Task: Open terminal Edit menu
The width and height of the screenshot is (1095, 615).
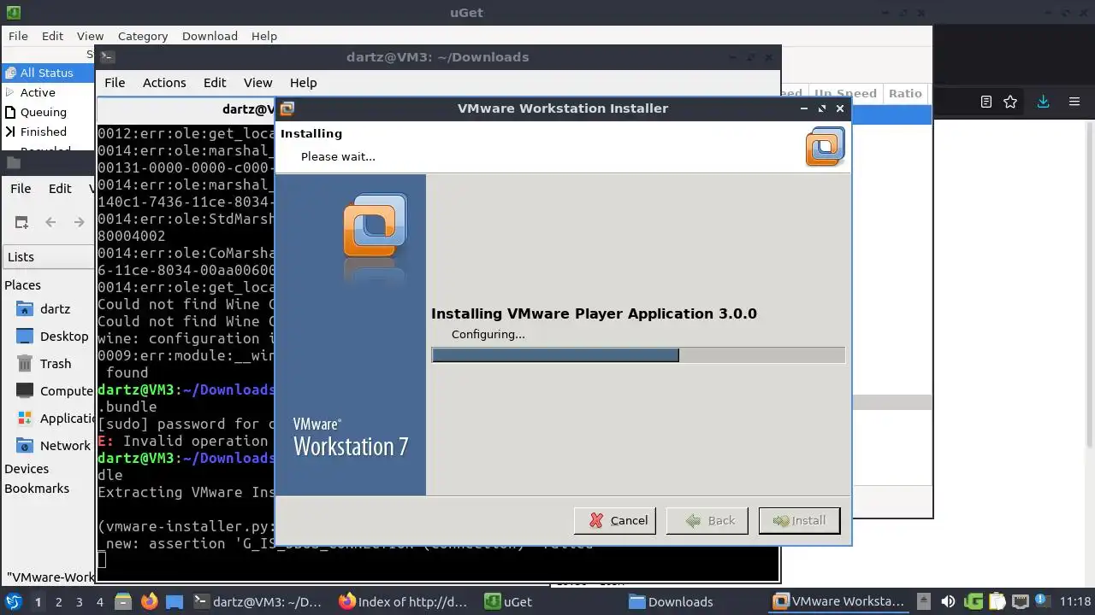Action: 215,83
